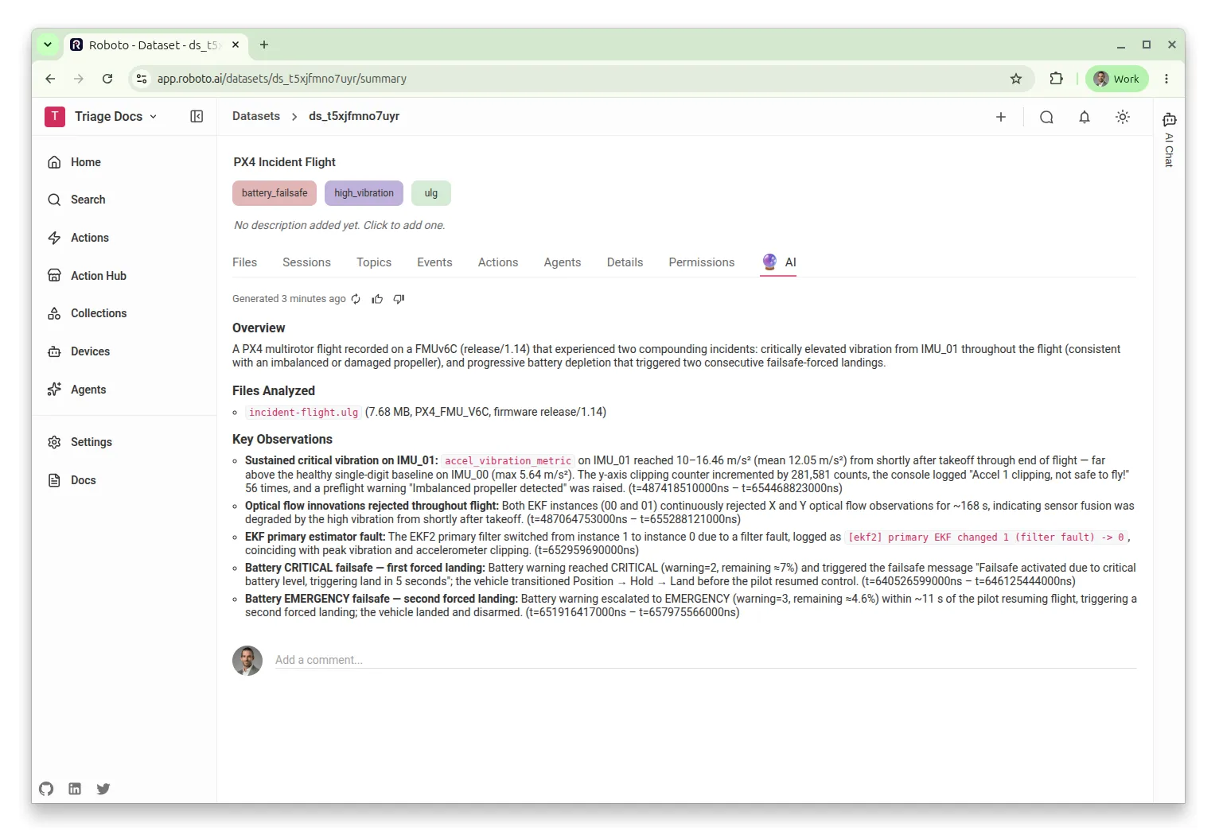Collapse the sidebar panel
The image size is (1219, 838).
tap(197, 116)
